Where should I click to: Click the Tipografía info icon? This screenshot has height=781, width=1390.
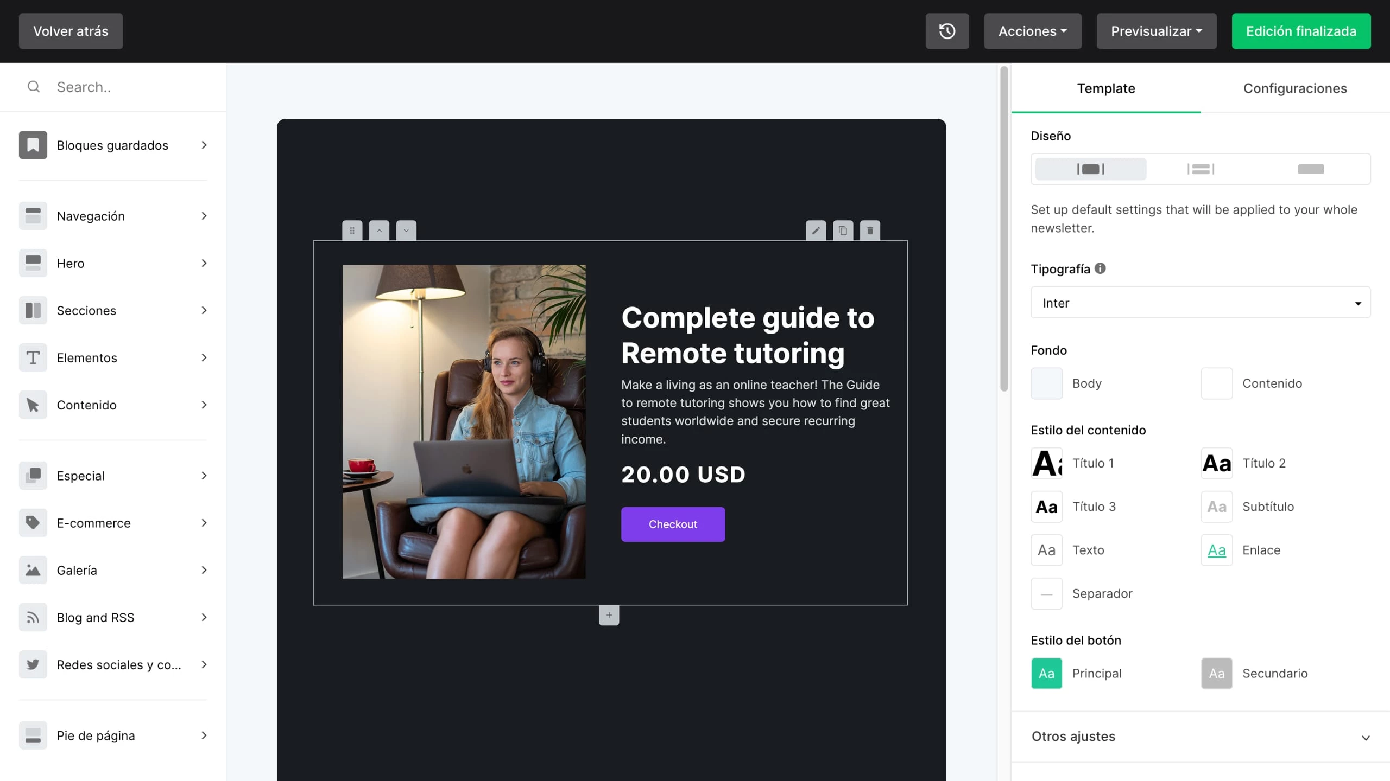point(1100,268)
